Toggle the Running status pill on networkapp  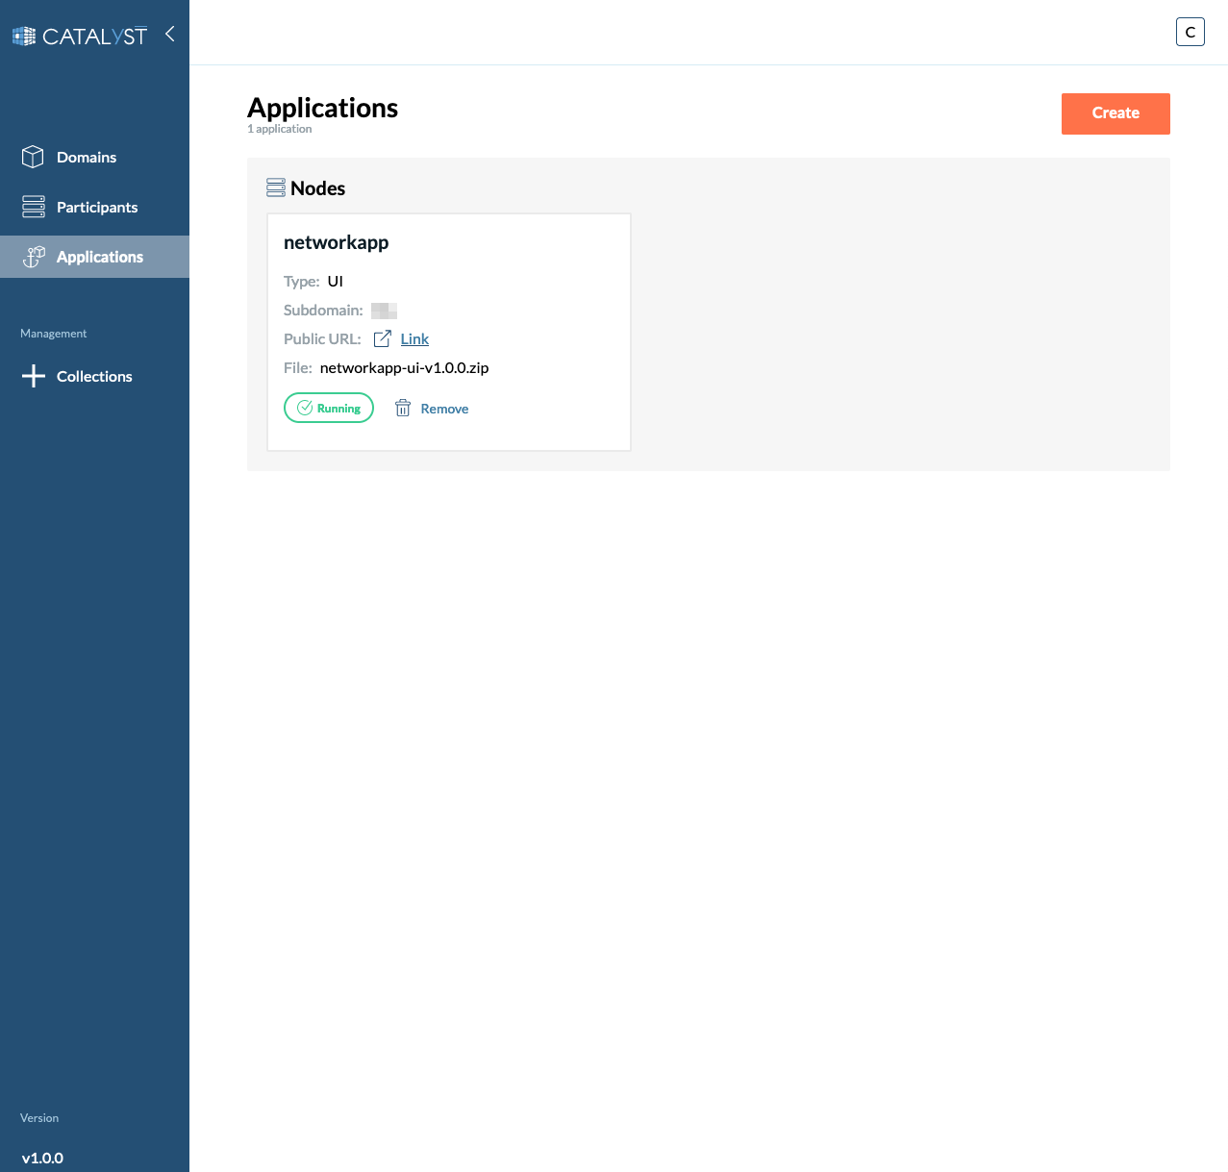[x=328, y=408]
